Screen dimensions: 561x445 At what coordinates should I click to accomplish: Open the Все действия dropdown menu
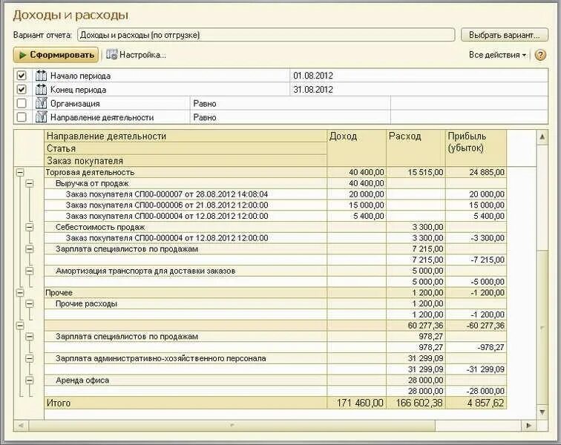(x=497, y=55)
